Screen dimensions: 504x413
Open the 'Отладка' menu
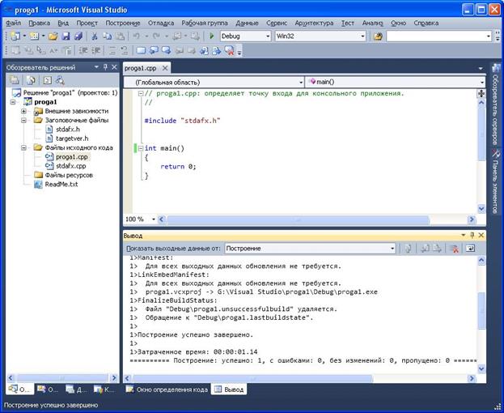click(161, 23)
